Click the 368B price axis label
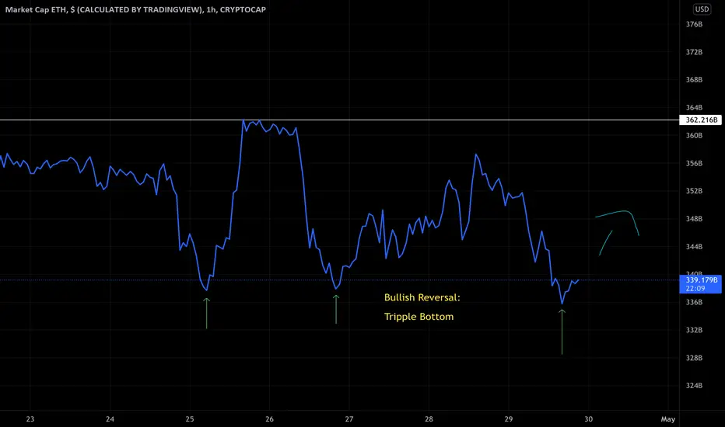The height and width of the screenshot is (427, 725). [x=694, y=80]
